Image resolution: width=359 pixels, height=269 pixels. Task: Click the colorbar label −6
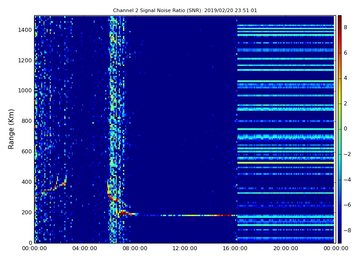coord(347,205)
